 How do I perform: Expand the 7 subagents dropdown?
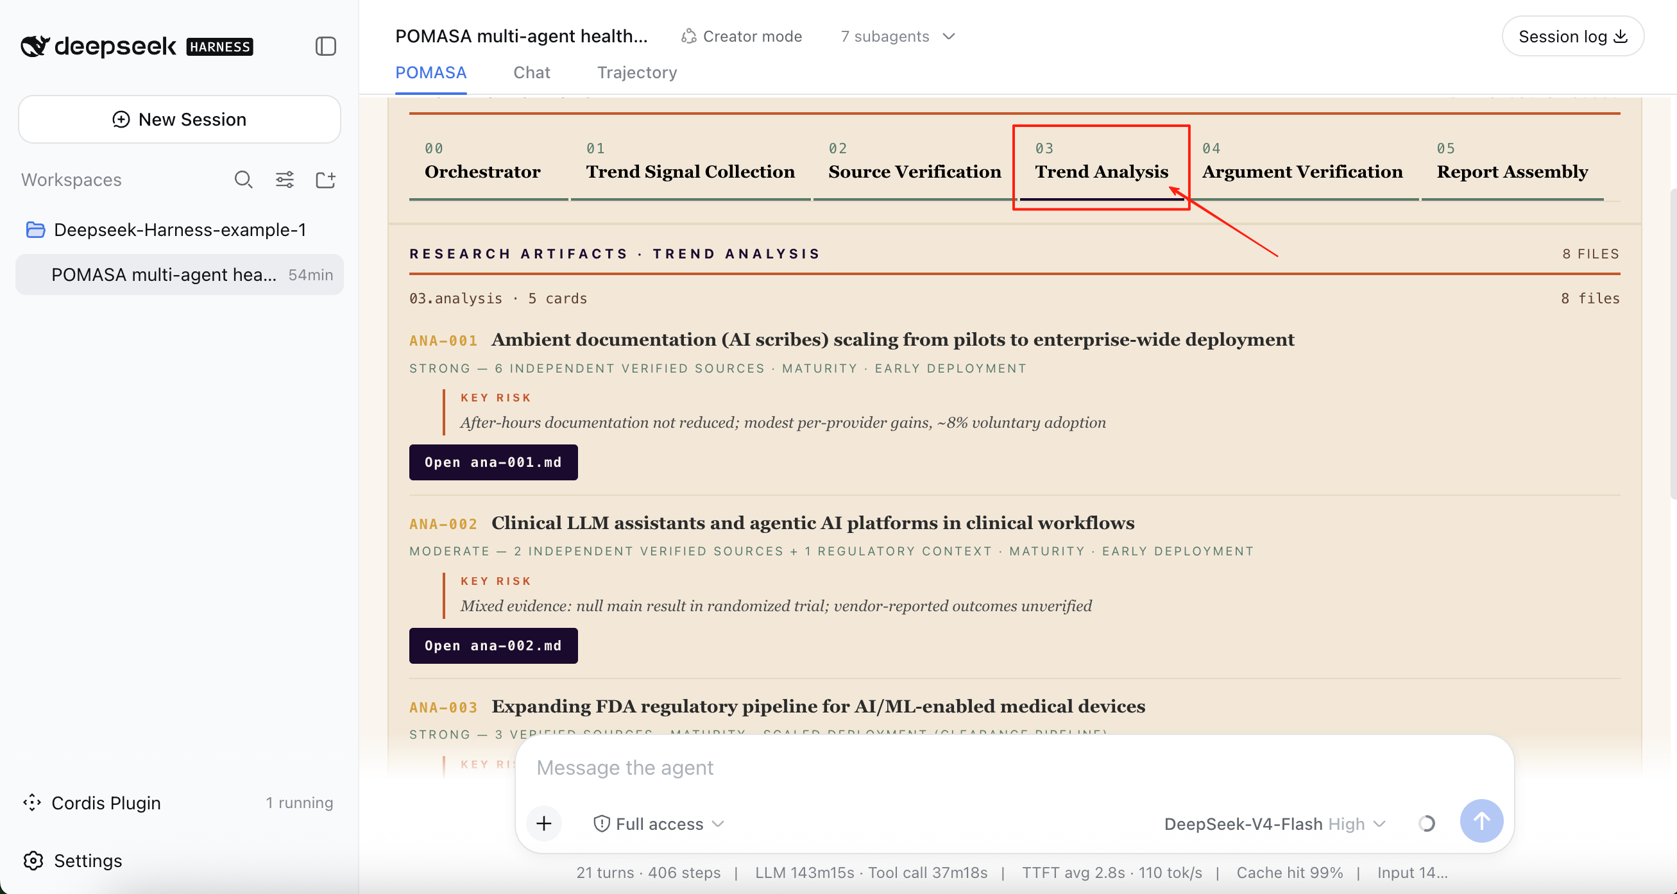pos(898,37)
